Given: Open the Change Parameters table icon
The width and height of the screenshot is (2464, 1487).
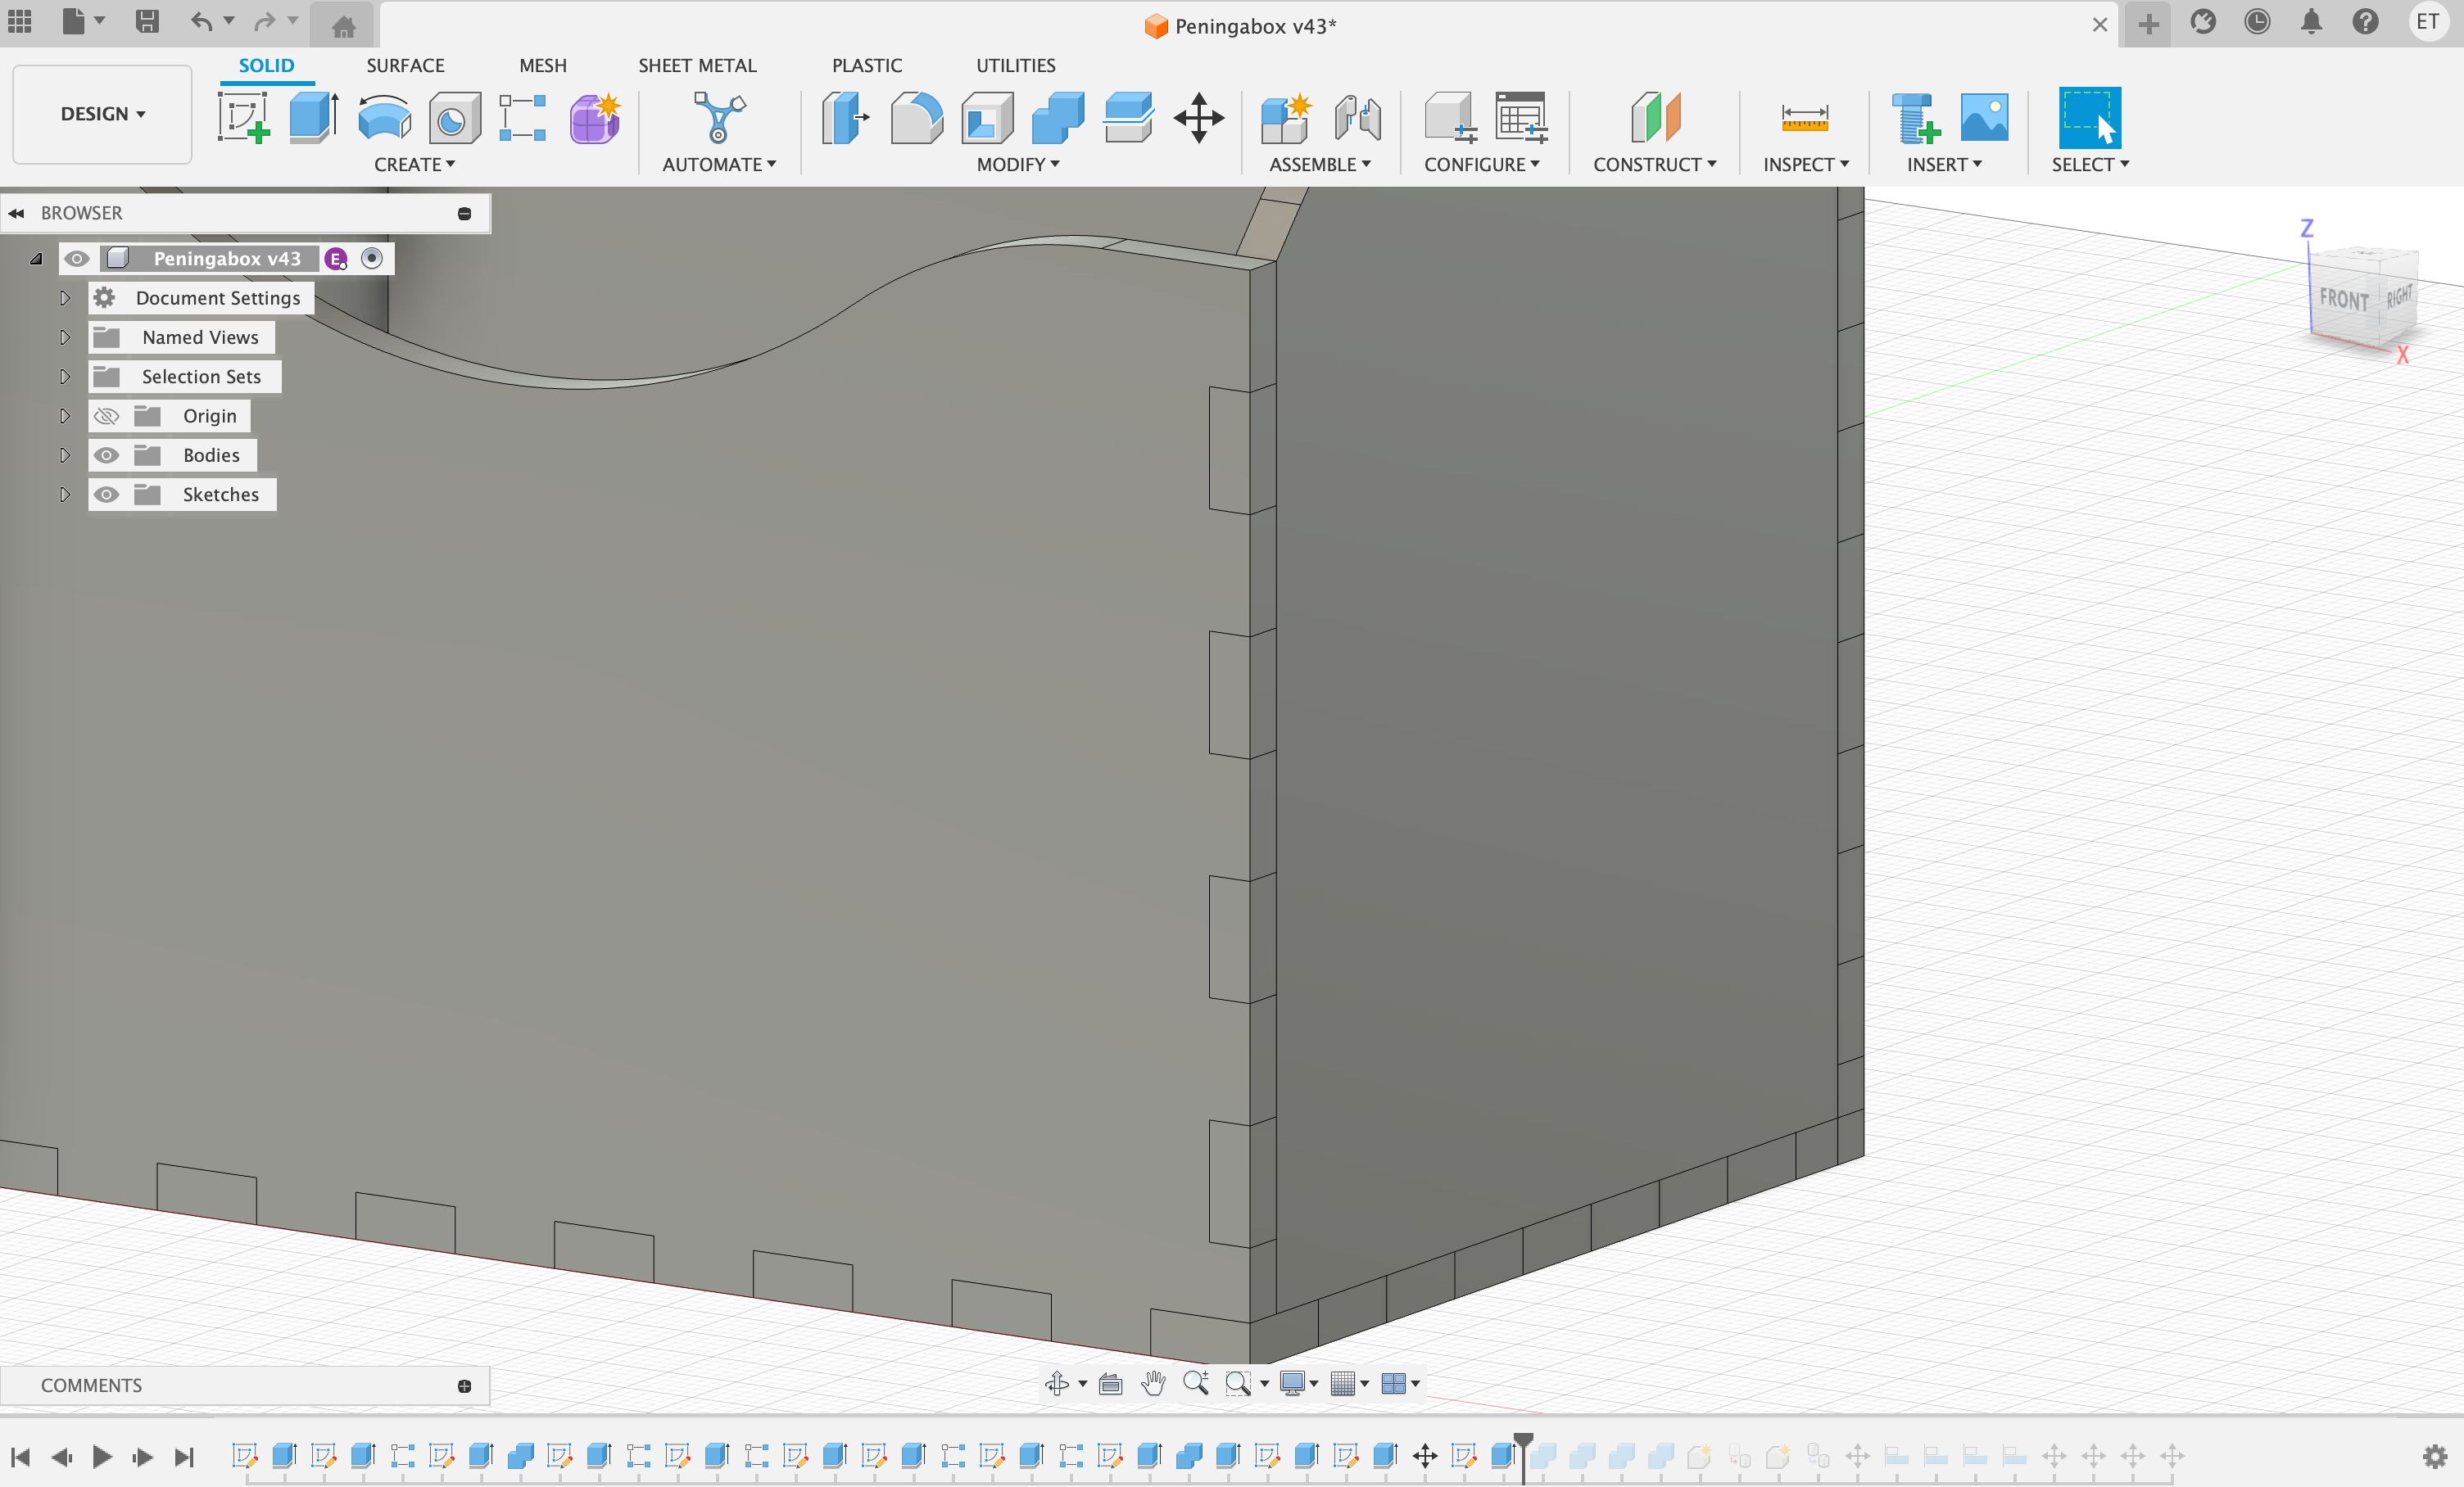Looking at the screenshot, I should click(x=1521, y=118).
